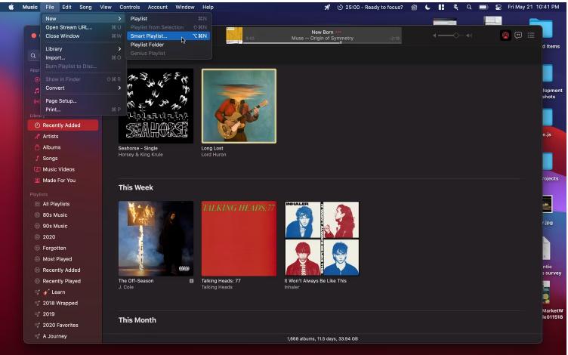Click the sidebar search magnifier icon
Viewport: 568px width, 355px height.
tap(33, 55)
